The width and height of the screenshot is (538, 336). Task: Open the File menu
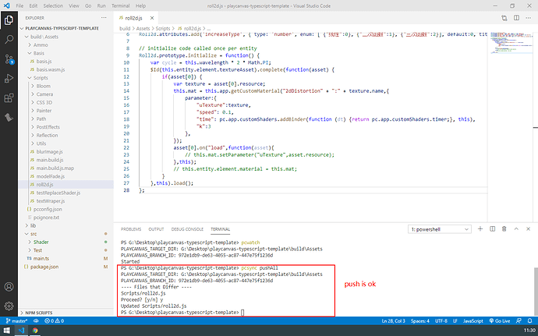click(19, 5)
